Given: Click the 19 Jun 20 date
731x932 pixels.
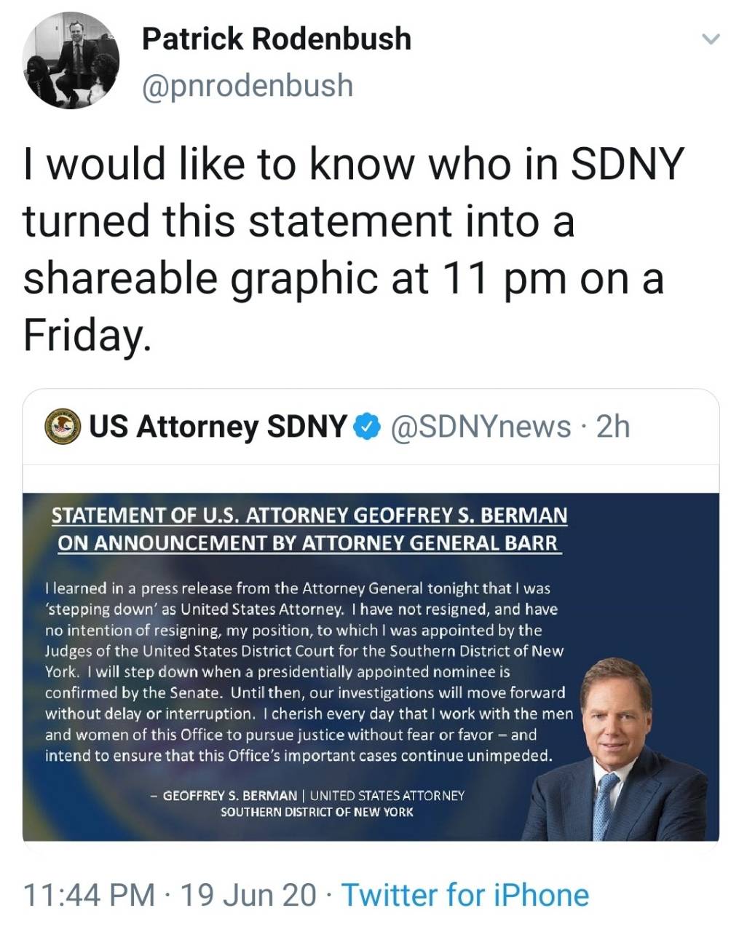Looking at the screenshot, I should pyautogui.click(x=248, y=895).
